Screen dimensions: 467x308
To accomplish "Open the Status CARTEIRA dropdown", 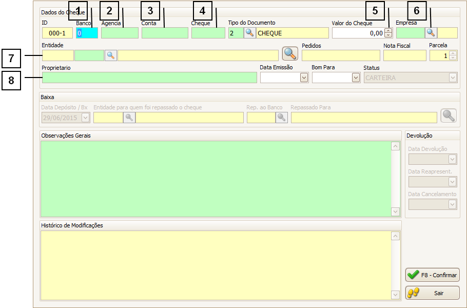I will tap(453, 78).
